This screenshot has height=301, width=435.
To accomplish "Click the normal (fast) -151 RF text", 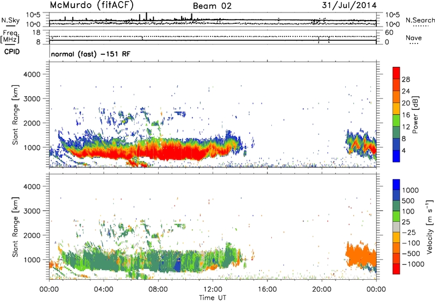I will (x=90, y=54).
